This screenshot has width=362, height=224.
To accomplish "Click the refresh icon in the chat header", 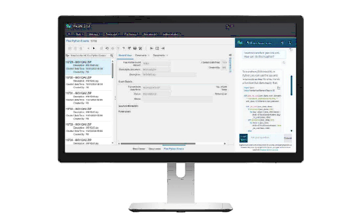I will pyautogui.click(x=290, y=43).
